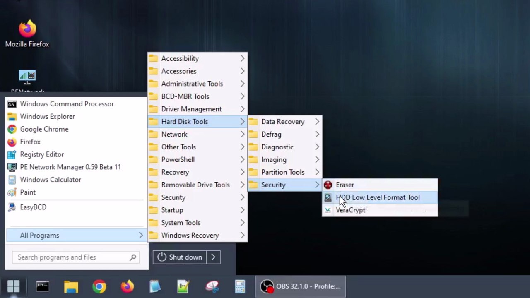Screen dimensions: 530x298
Task: Select Security under Hard Disk Tools submenu
Action: 285,185
